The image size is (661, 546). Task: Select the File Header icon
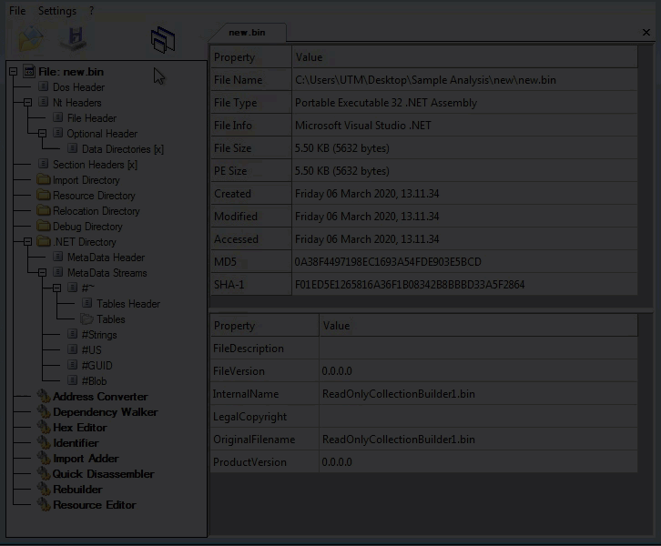coord(57,117)
